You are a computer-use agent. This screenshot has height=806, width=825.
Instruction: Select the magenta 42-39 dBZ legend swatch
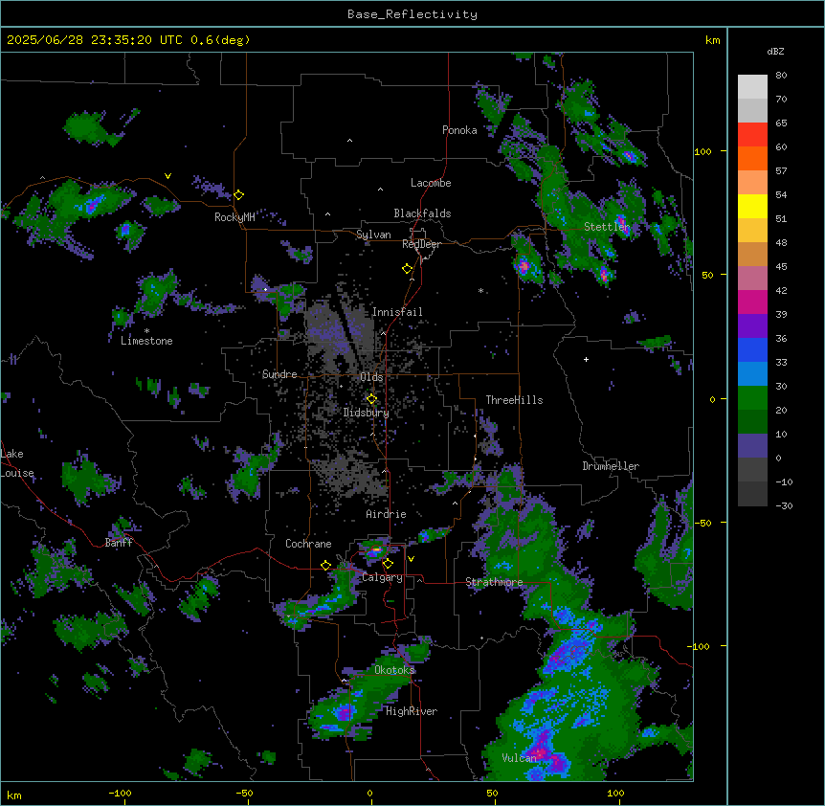tap(752, 302)
